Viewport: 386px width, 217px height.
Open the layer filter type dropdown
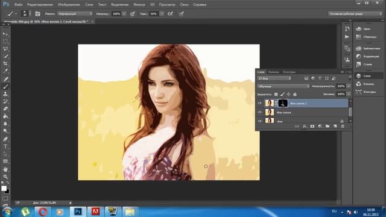coord(274,78)
